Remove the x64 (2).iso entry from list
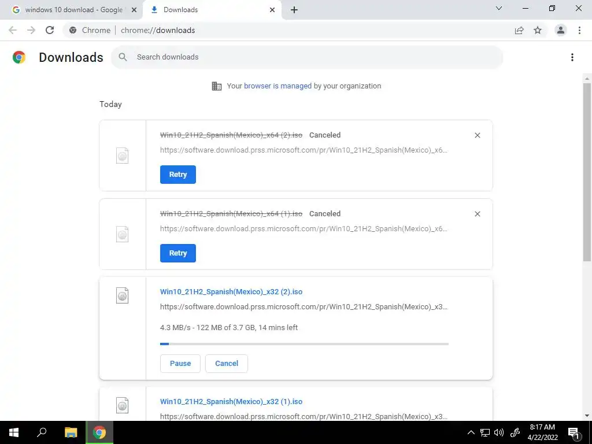The image size is (592, 444). click(x=477, y=135)
